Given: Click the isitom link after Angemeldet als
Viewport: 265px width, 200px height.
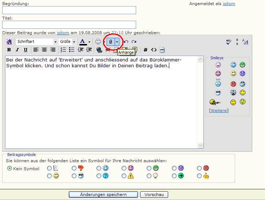Looking at the screenshot, I should 229,4.
